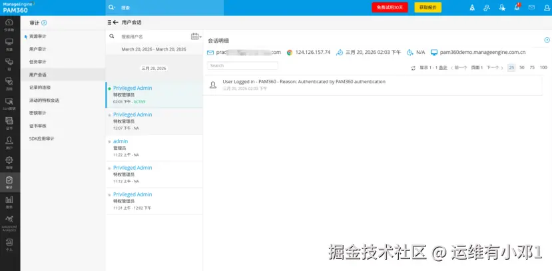552x271 pixels.
Task: Click the Search box in session details
Action: [242, 65]
